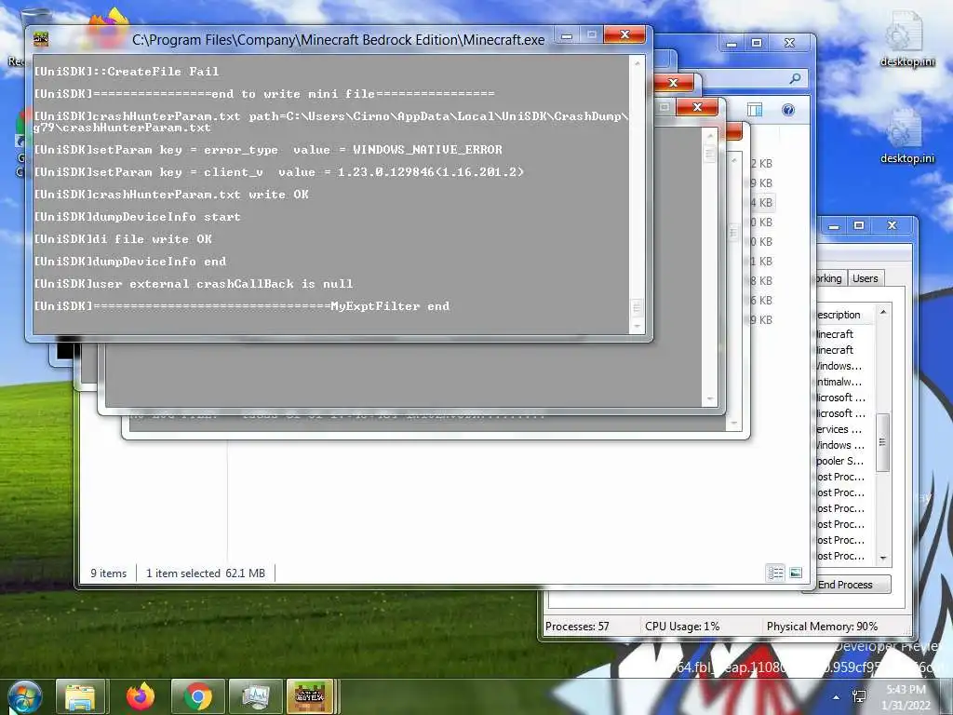Click Explorer search magnifier icon
Screen dimensions: 953x715
point(795,78)
